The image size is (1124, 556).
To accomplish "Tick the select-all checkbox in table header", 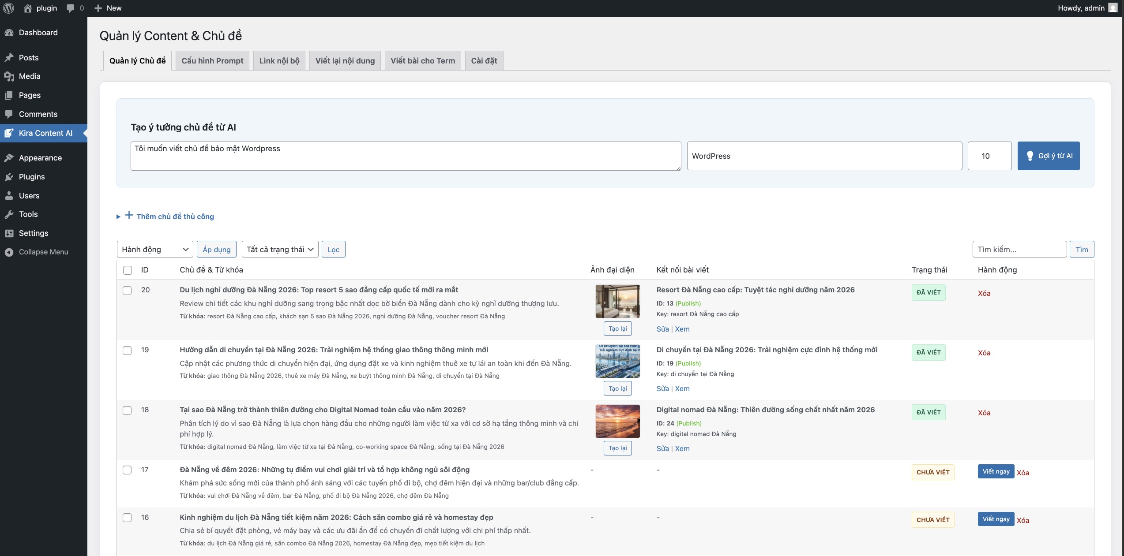I will pos(128,270).
